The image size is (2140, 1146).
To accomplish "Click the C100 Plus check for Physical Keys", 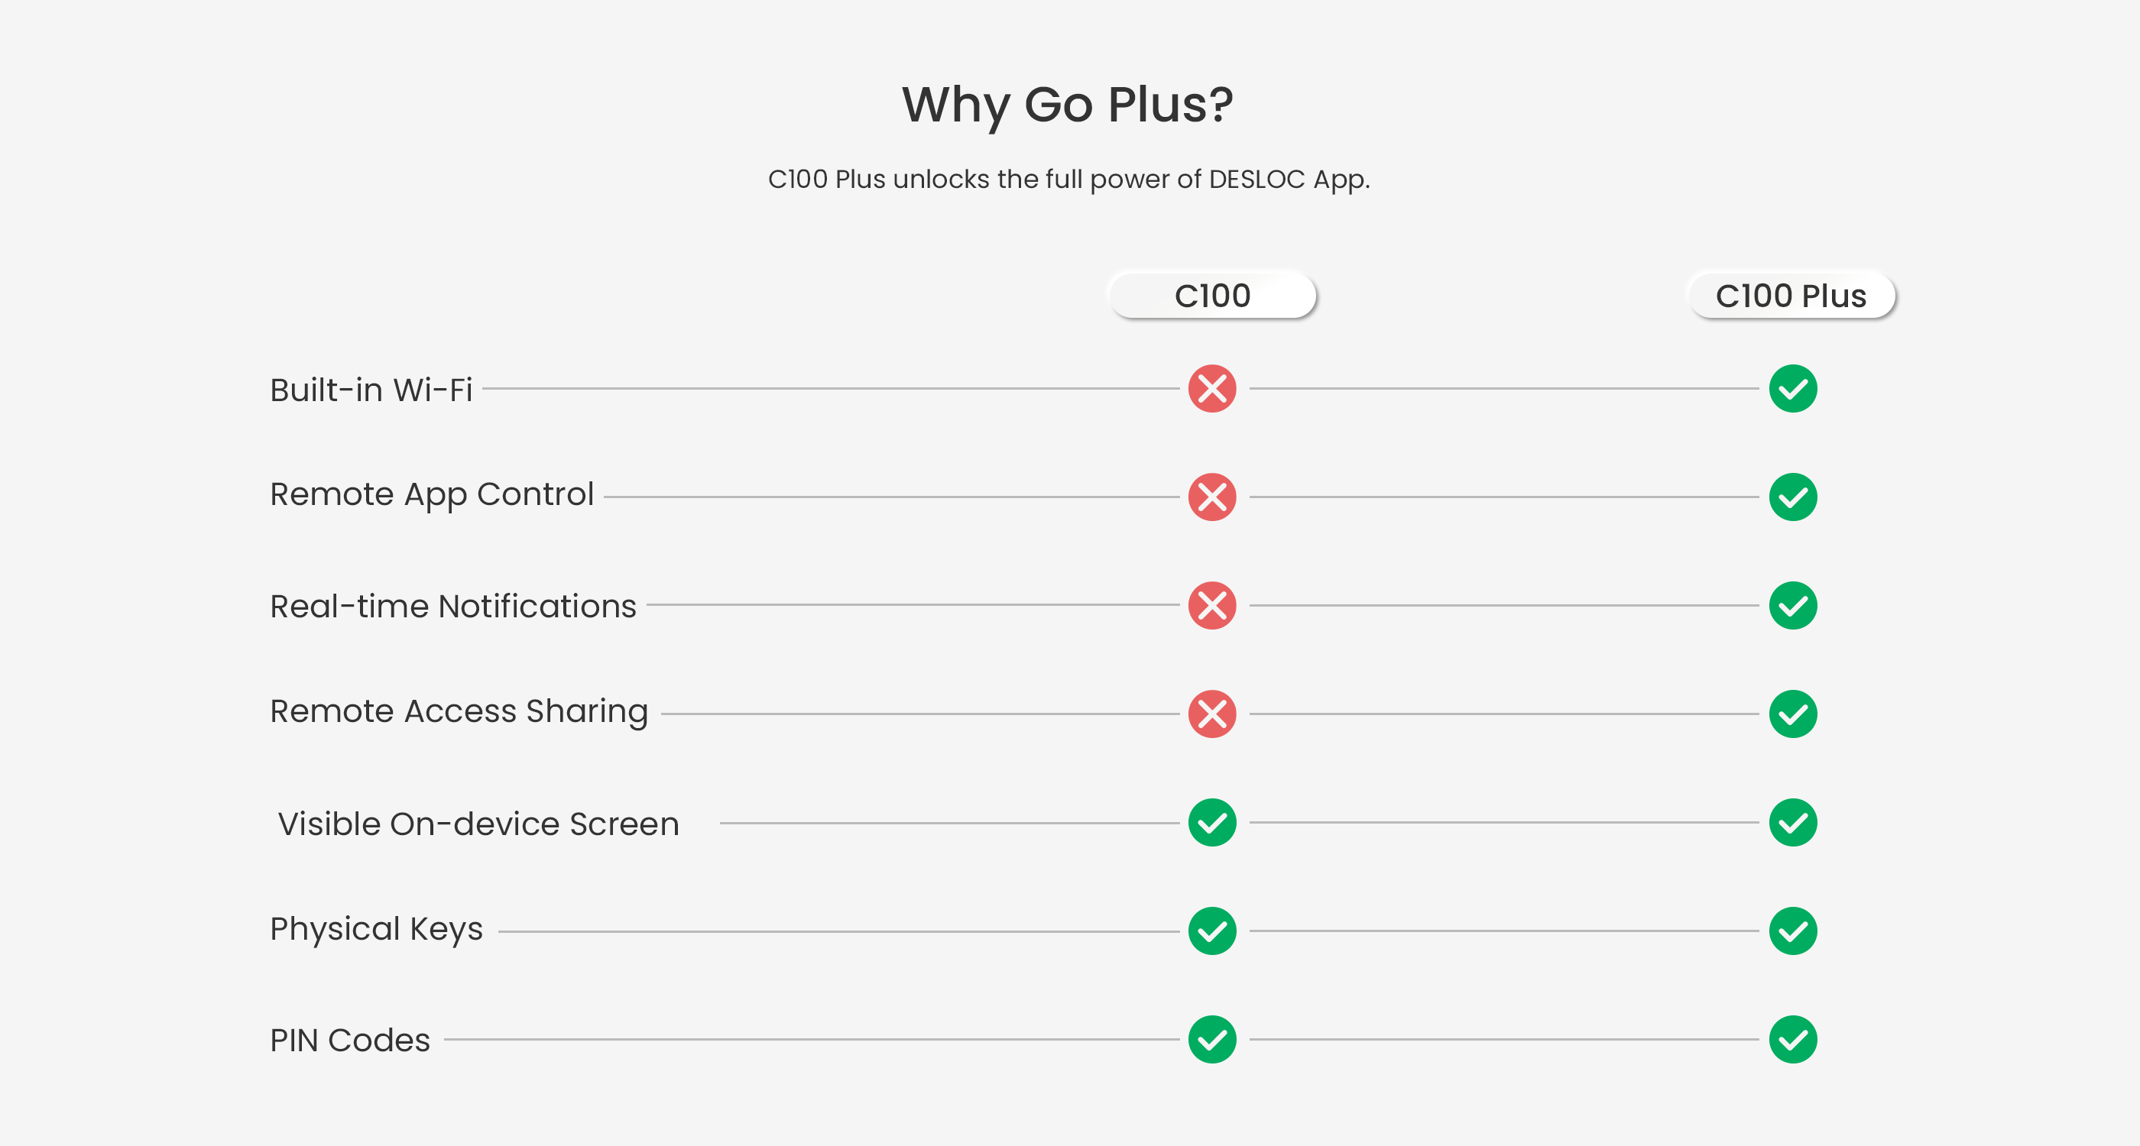I will (1793, 931).
